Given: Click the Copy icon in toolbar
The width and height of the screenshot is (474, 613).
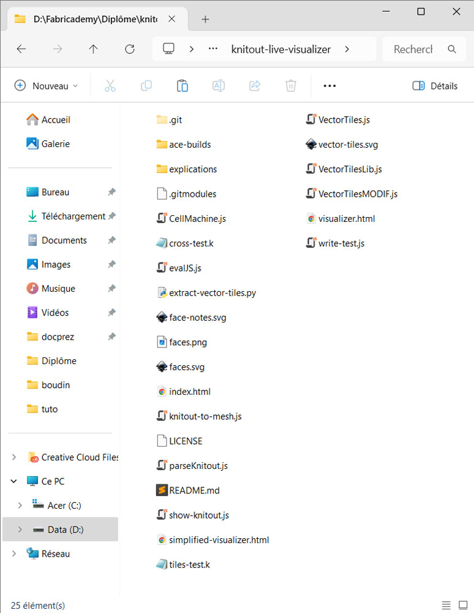Looking at the screenshot, I should point(146,86).
